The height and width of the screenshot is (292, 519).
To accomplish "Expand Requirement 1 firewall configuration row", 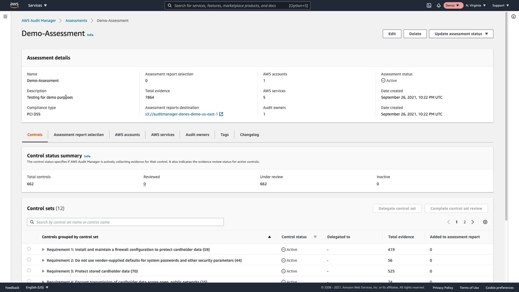I will (43, 249).
